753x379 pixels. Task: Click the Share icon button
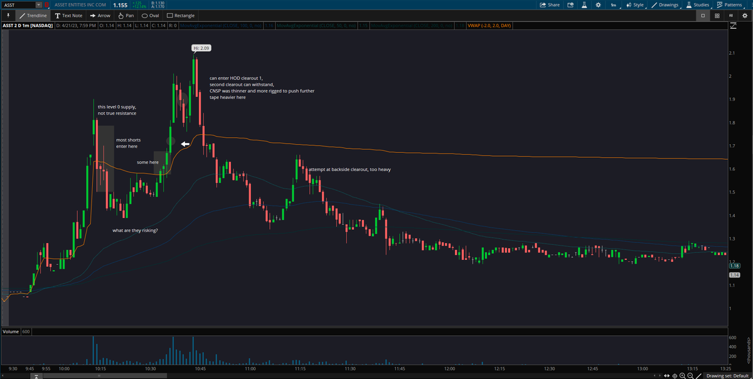[550, 5]
